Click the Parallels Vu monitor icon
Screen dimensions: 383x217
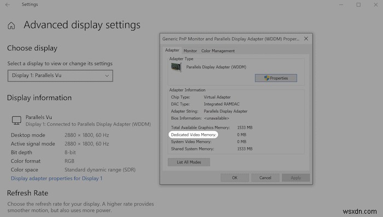(16, 120)
